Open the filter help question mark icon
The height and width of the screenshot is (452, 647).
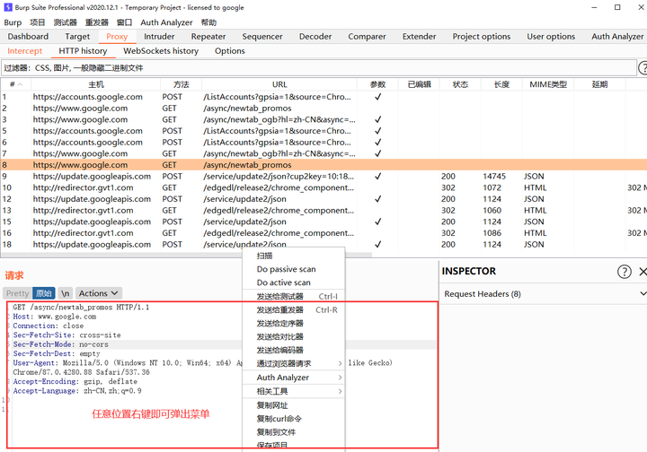point(643,68)
